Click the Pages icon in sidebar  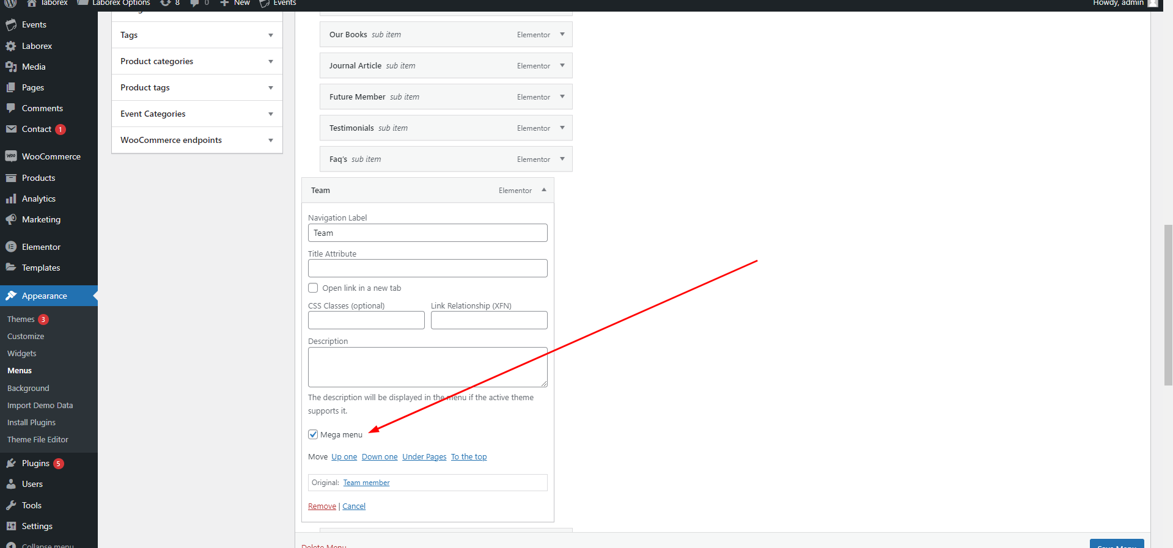pyautogui.click(x=11, y=87)
